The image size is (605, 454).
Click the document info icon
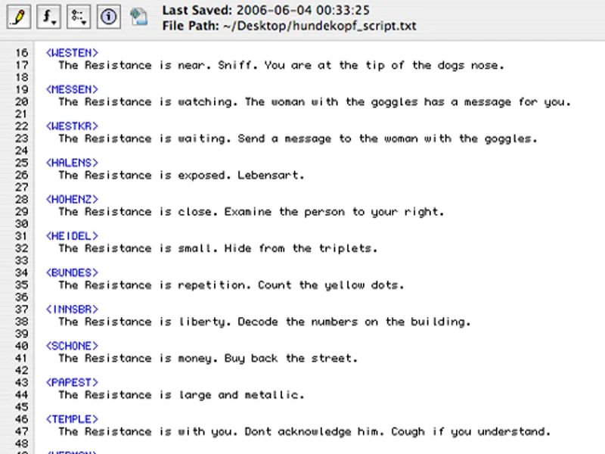(108, 17)
